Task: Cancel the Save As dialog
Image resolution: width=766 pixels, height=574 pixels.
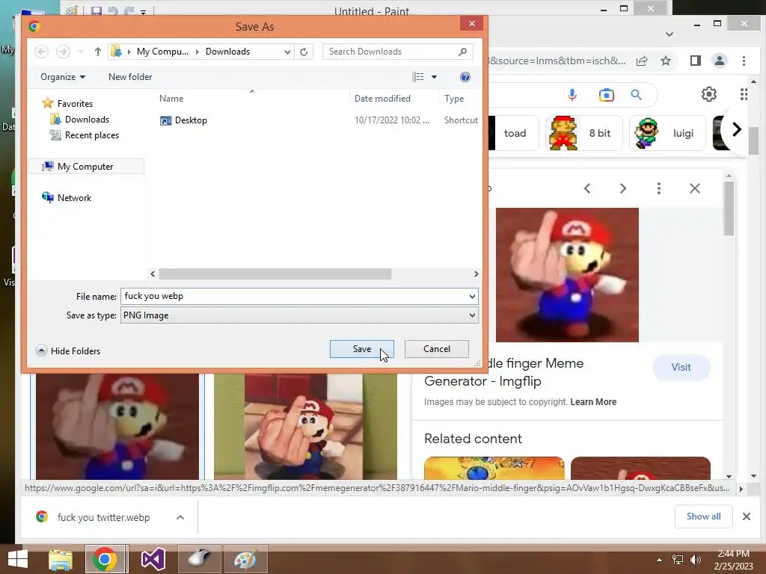Action: click(x=437, y=349)
